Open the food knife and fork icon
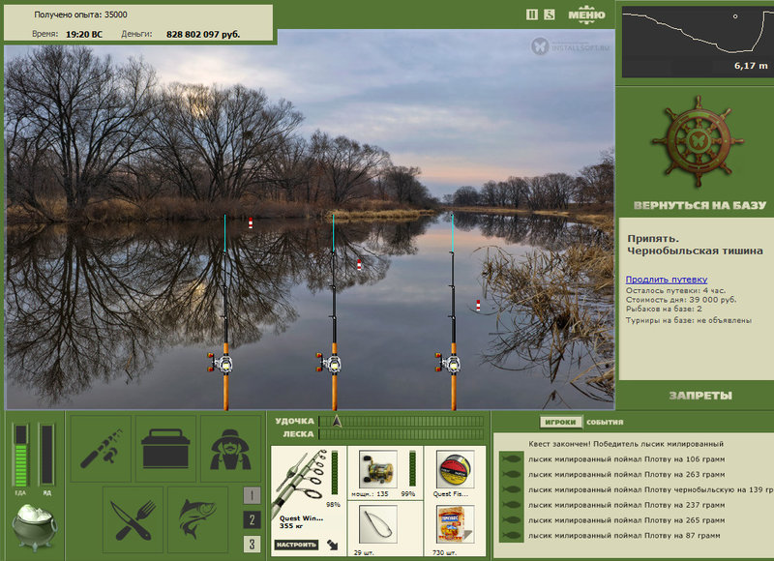 click(133, 519)
